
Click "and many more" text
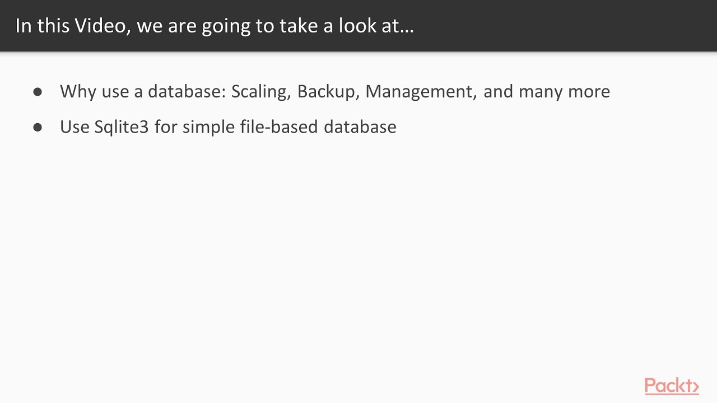pyautogui.click(x=546, y=91)
